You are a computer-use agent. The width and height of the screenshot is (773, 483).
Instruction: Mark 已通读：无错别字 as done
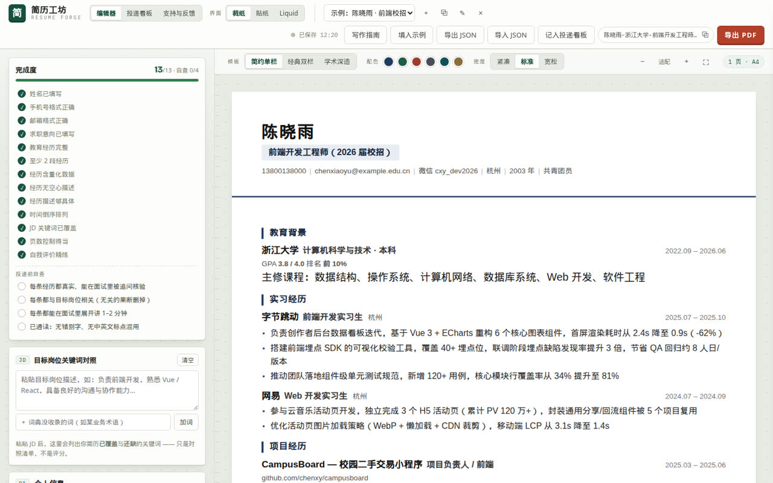tap(22, 327)
